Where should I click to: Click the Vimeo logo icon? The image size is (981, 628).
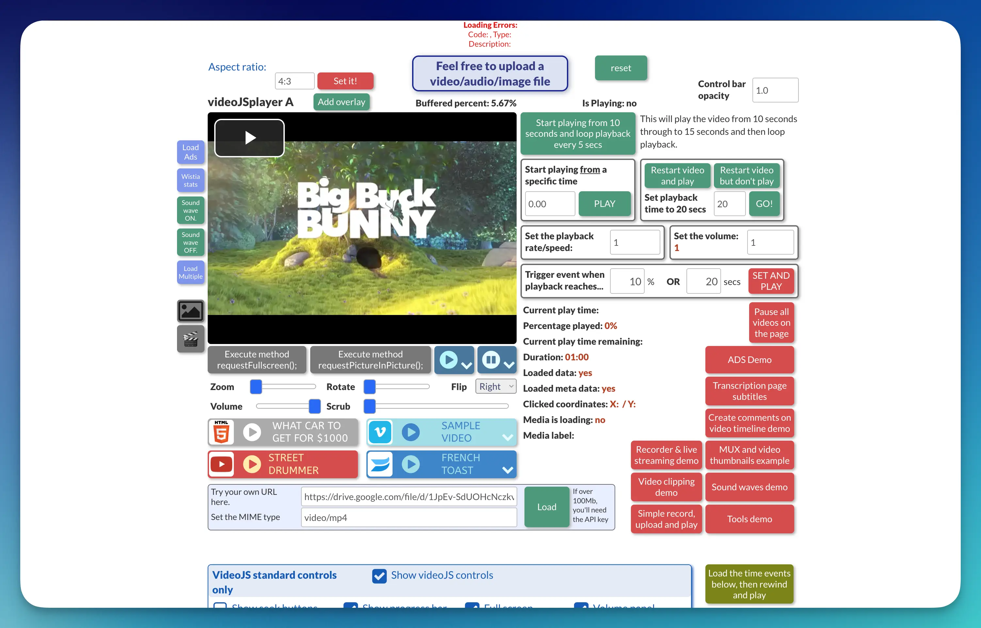(380, 432)
